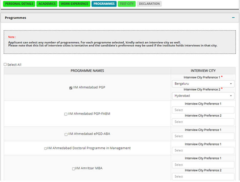Open City Preference 1 for PGP-FABM

point(203,110)
